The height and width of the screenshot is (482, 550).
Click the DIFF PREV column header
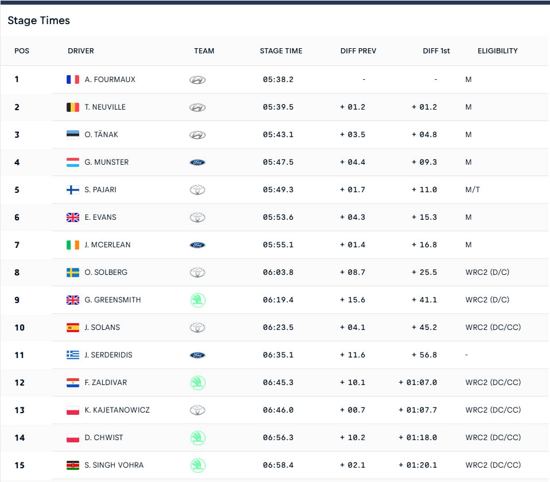[358, 51]
